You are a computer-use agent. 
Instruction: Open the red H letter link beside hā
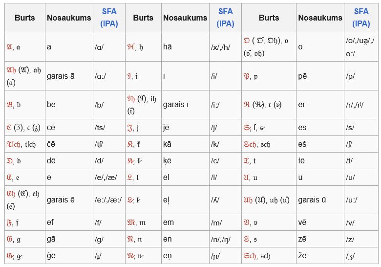(131, 47)
